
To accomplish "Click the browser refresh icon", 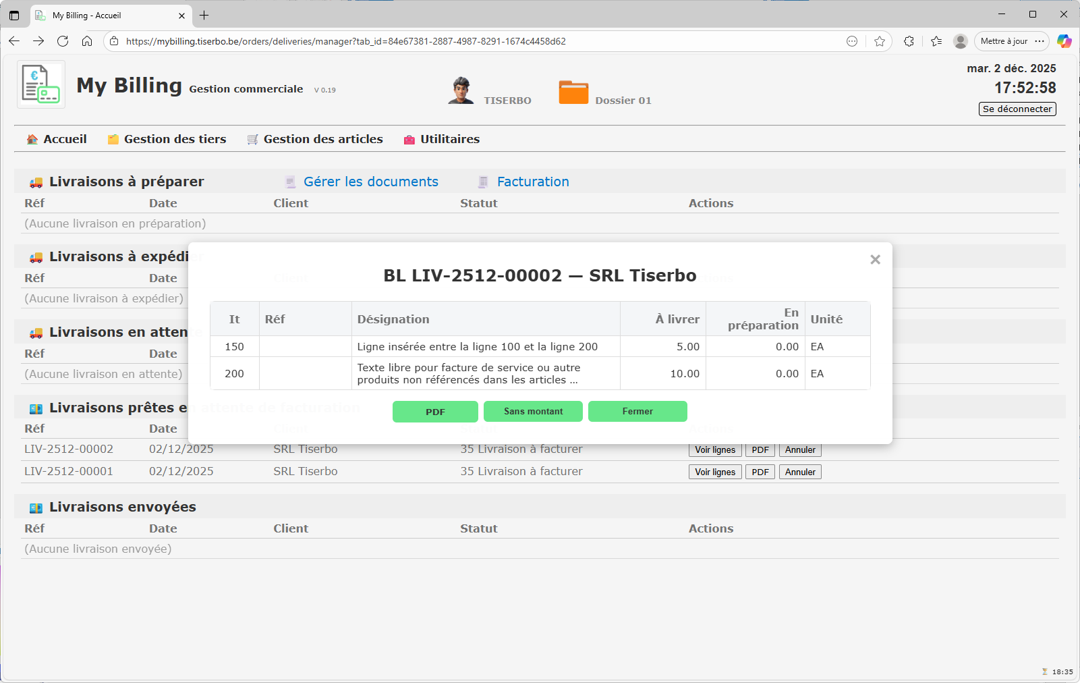I will [x=63, y=41].
